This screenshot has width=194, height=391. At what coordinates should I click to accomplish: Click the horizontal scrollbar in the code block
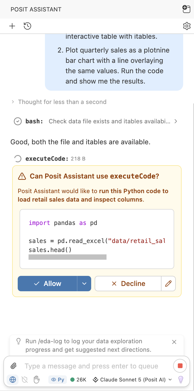click(x=67, y=257)
